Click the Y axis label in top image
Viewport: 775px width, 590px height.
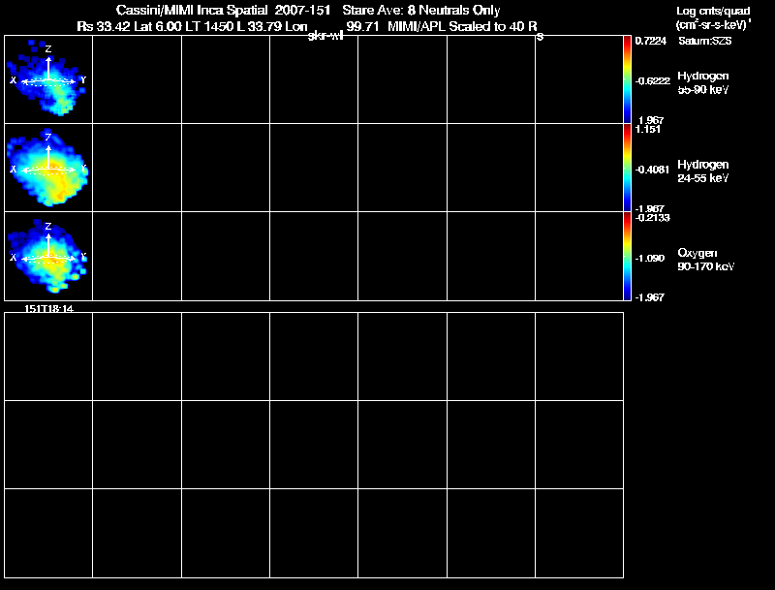(x=83, y=80)
